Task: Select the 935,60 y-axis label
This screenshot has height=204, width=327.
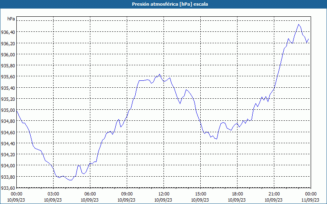Action: tap(8, 77)
